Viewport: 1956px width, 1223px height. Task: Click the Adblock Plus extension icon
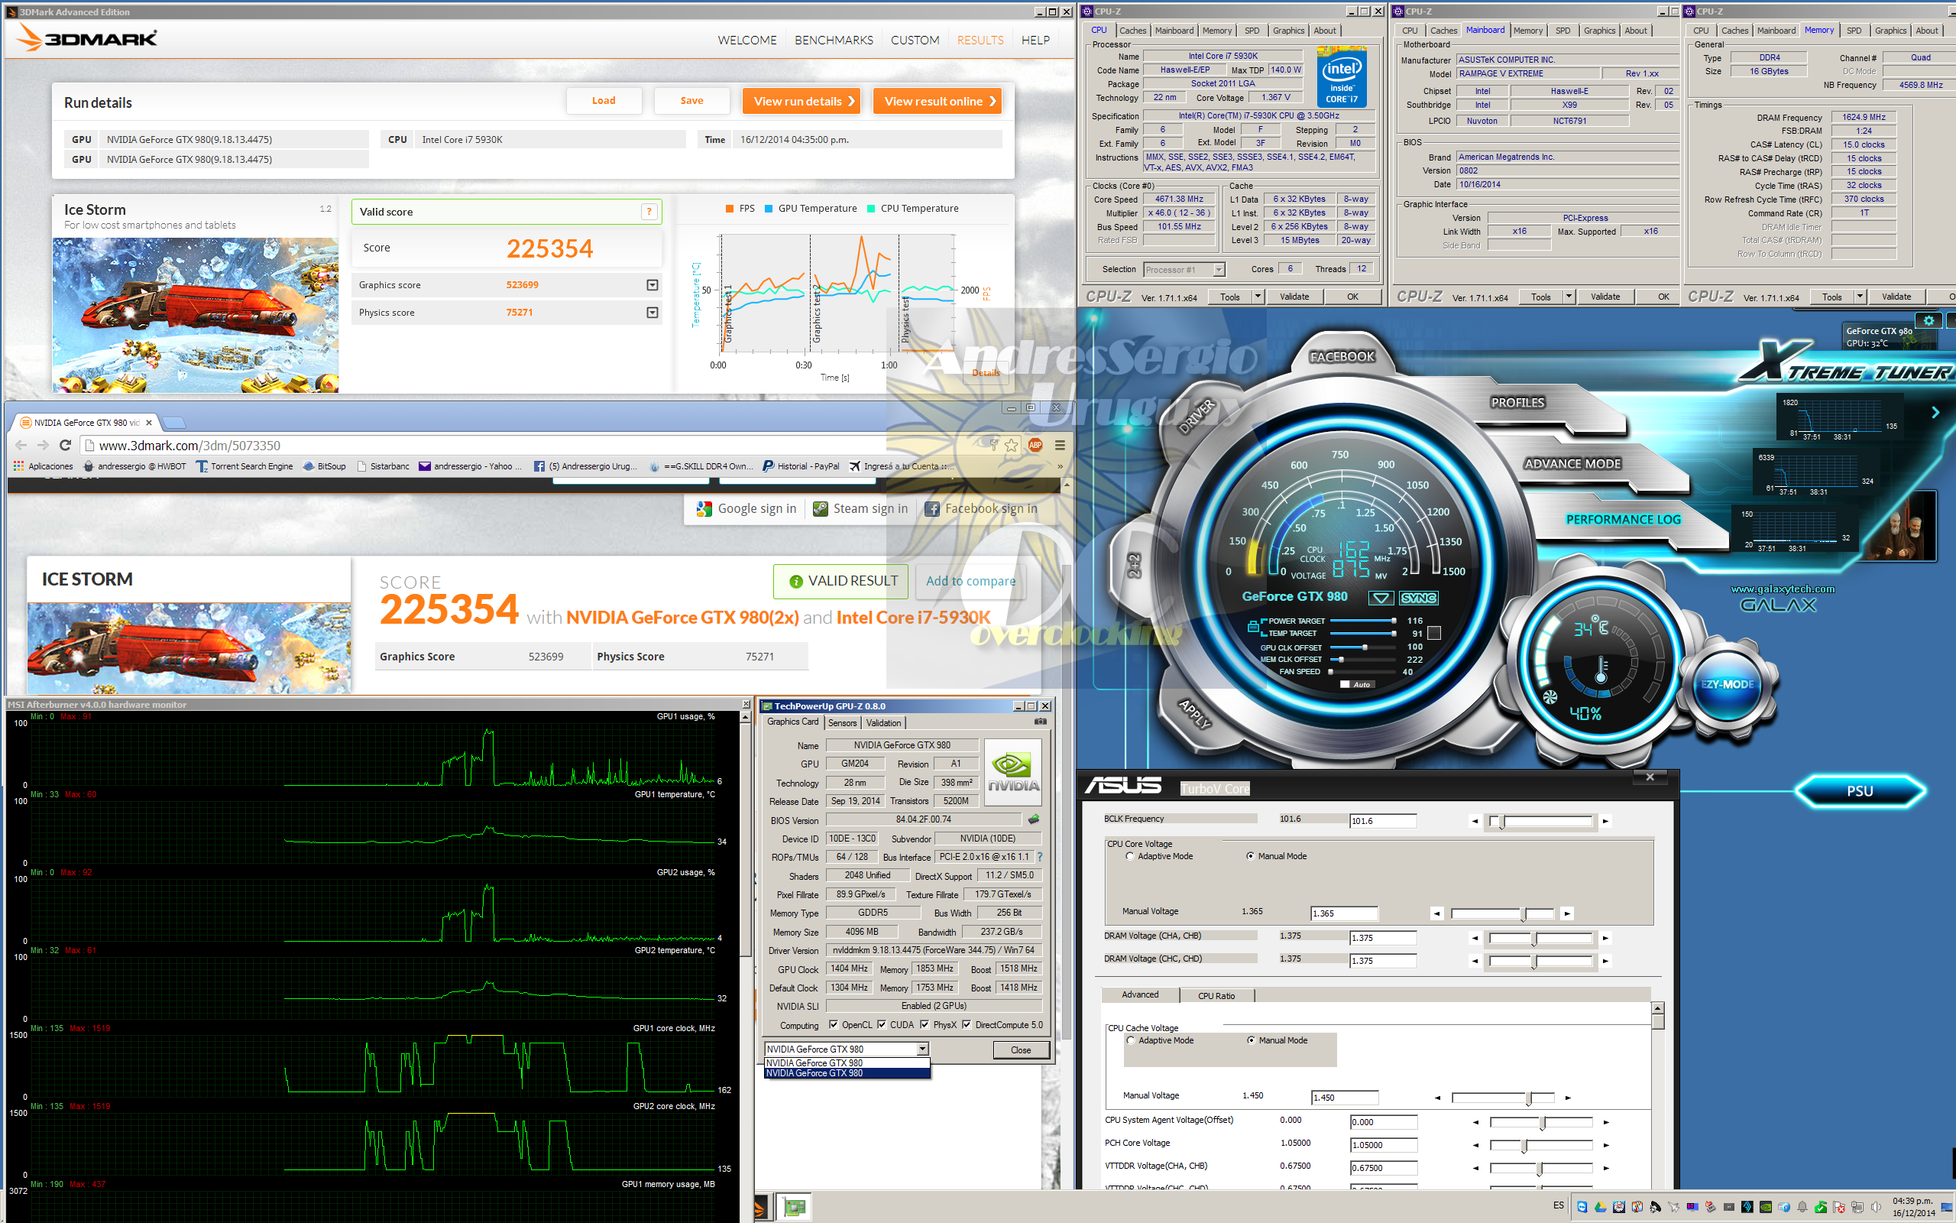[x=1035, y=445]
